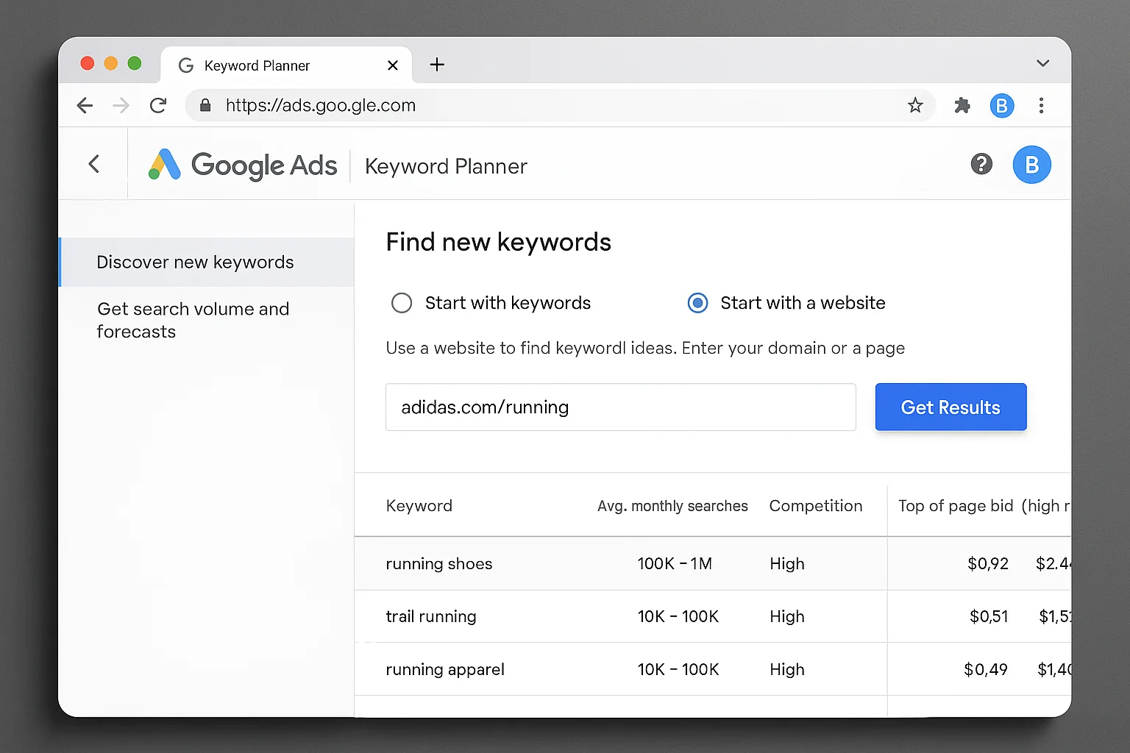Open the Chrome three-dot menu
Viewport: 1130px width, 753px height.
pyautogui.click(x=1042, y=105)
